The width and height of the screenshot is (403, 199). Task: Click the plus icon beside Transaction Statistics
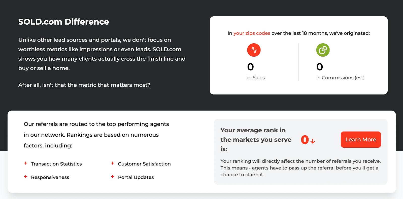click(x=26, y=163)
